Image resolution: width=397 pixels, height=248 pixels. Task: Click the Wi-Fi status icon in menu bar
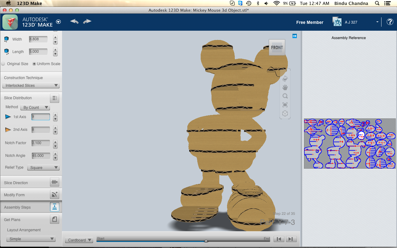pos(276,3)
